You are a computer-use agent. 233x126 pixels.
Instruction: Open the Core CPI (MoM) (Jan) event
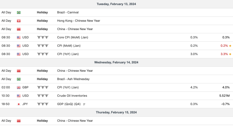pos(72,37)
